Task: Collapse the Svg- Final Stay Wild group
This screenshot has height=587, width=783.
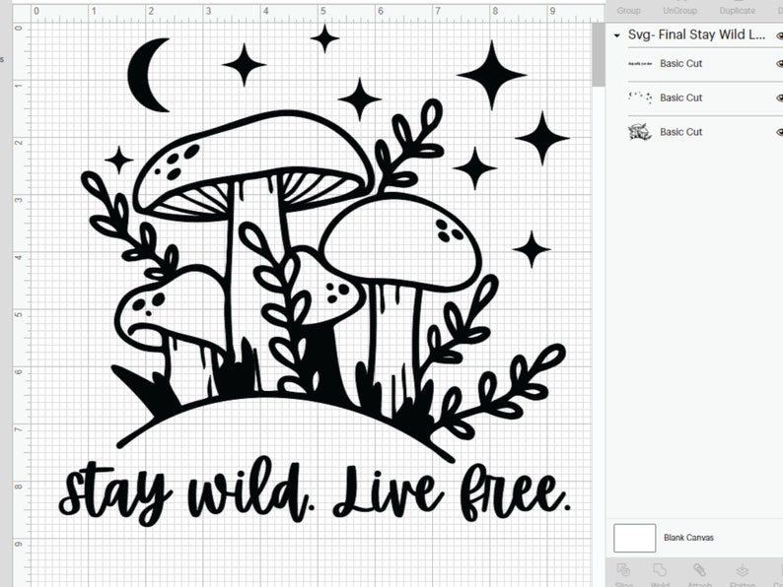Action: point(617,34)
